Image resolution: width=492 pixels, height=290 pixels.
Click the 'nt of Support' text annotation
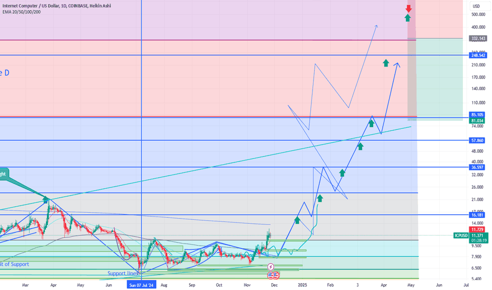click(14, 264)
